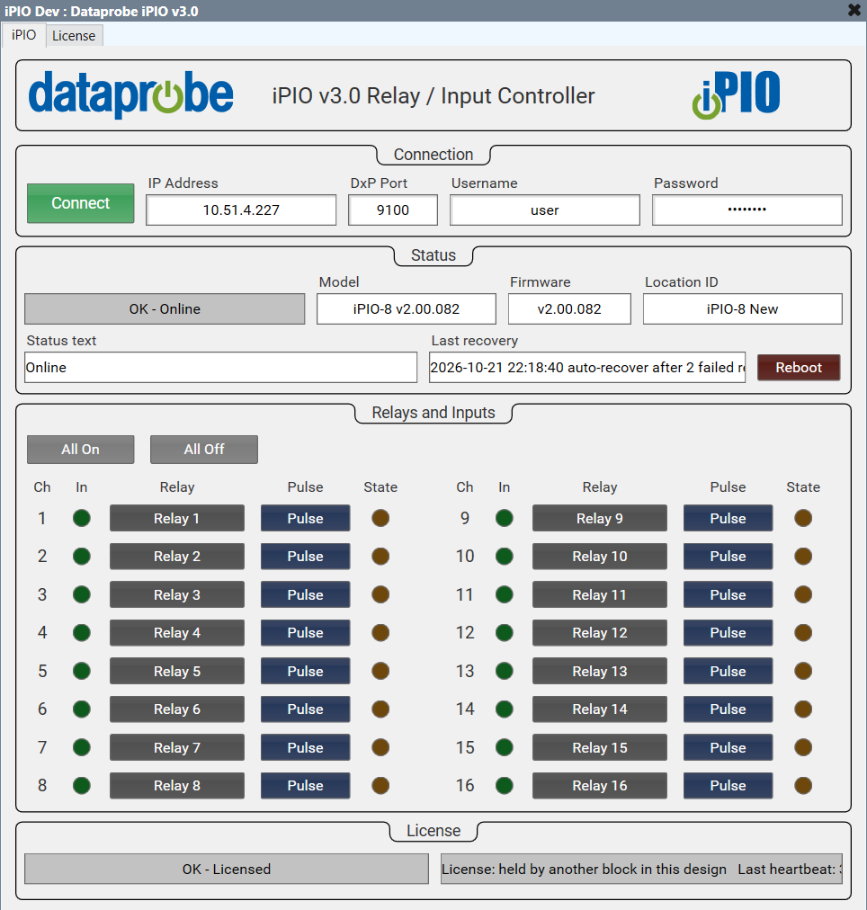The height and width of the screenshot is (910, 867).
Task: Turn all relays on with All On
Action: pos(81,450)
